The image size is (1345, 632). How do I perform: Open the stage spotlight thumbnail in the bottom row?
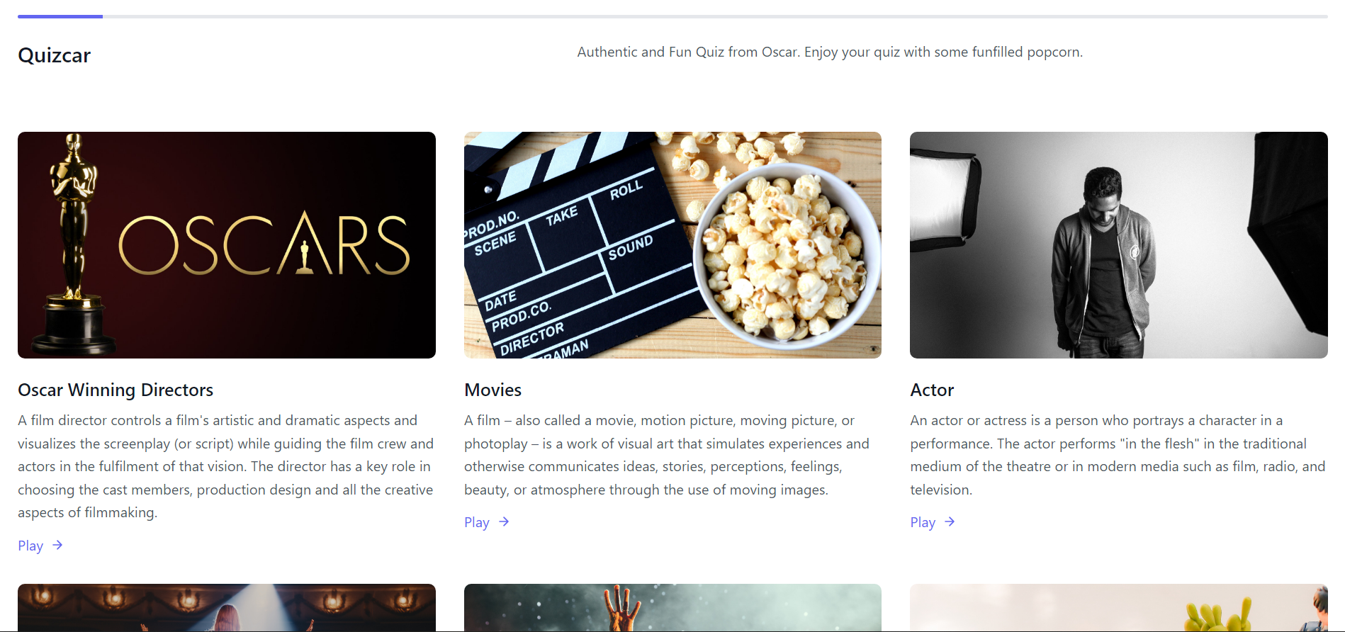(227, 607)
